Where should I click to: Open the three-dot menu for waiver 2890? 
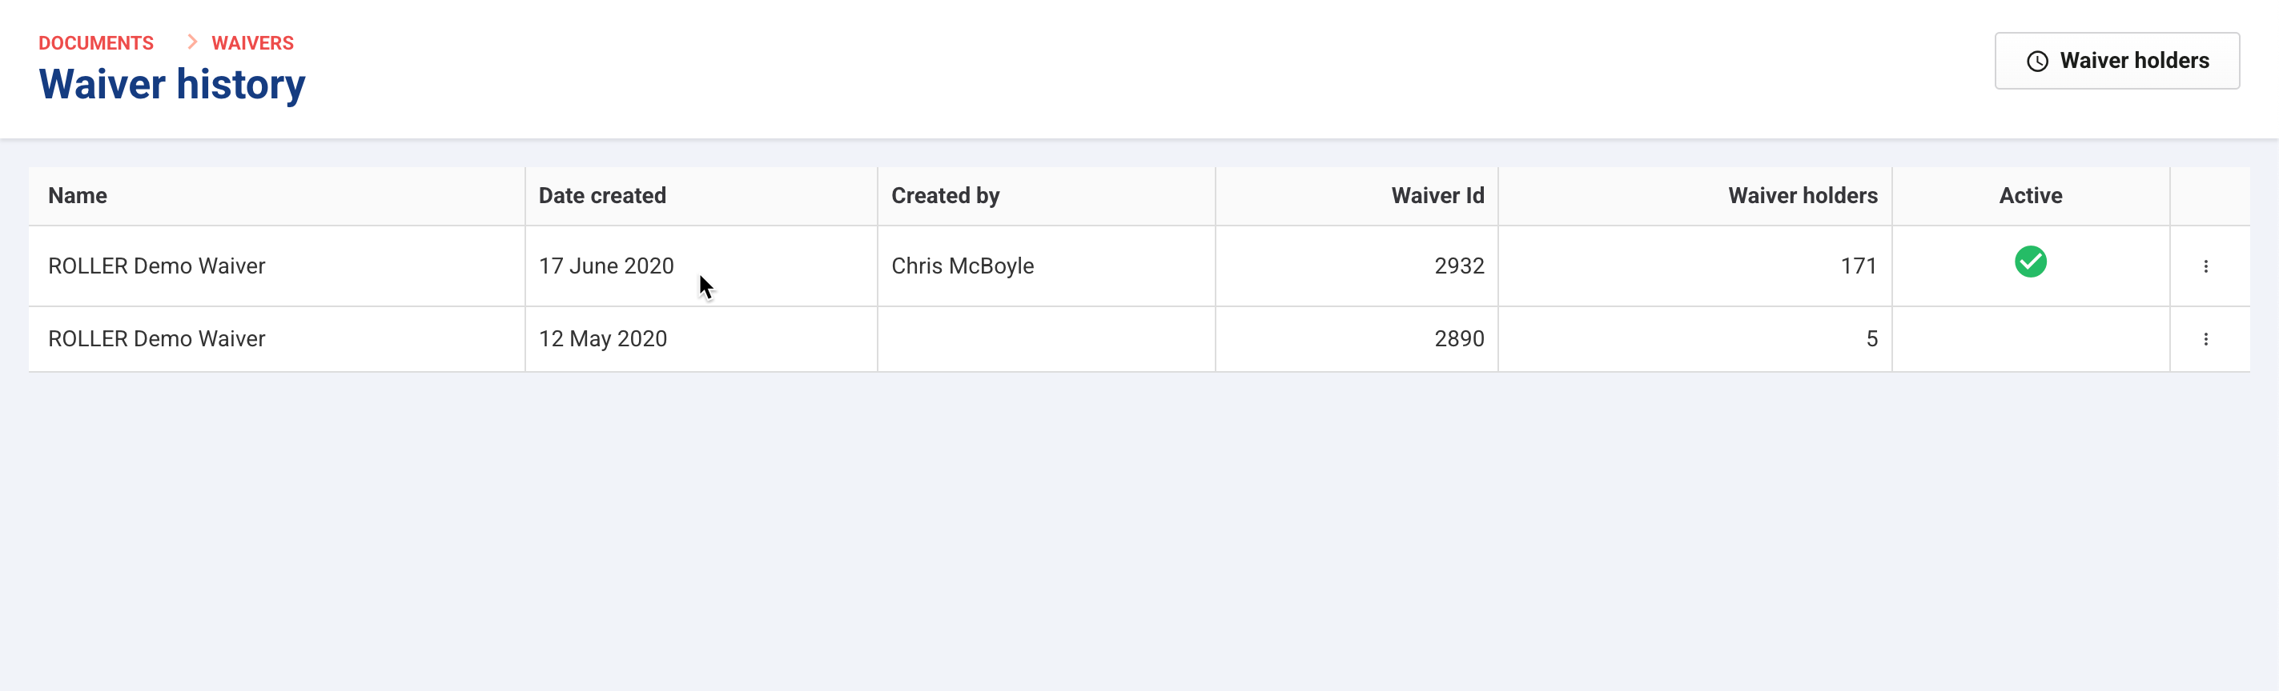coord(2205,339)
